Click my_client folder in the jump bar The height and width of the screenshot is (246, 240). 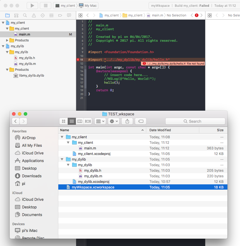click(x=132, y=15)
